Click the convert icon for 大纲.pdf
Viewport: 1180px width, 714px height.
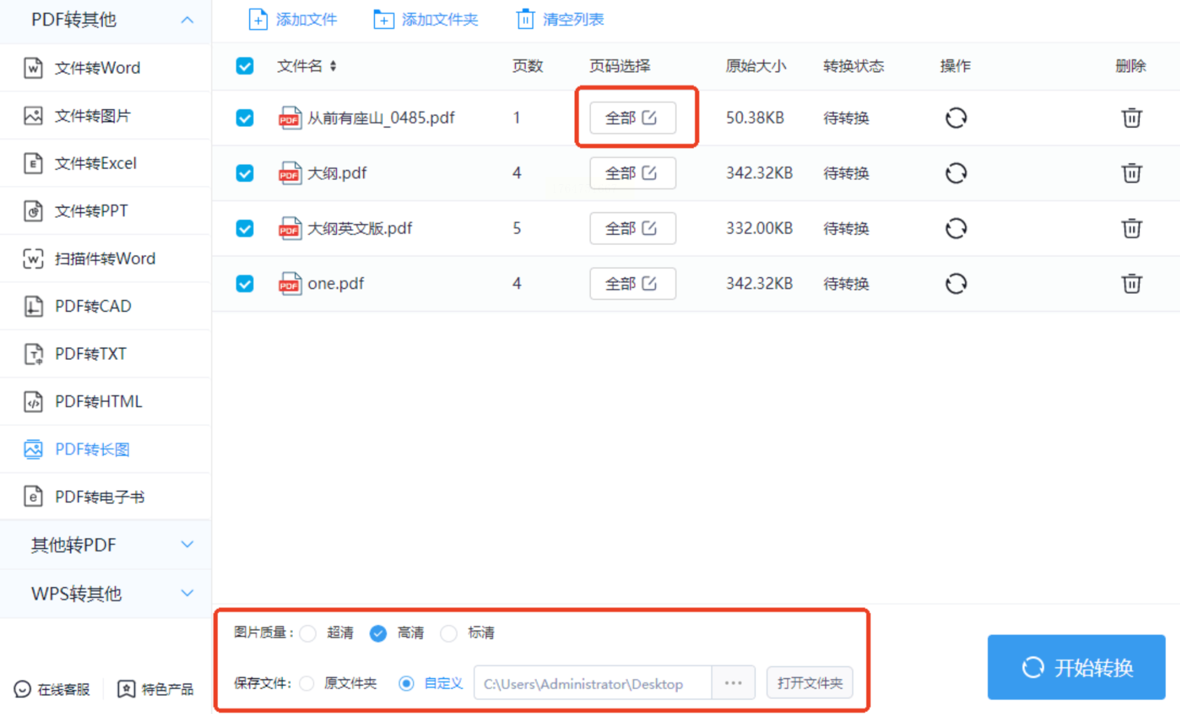click(955, 173)
